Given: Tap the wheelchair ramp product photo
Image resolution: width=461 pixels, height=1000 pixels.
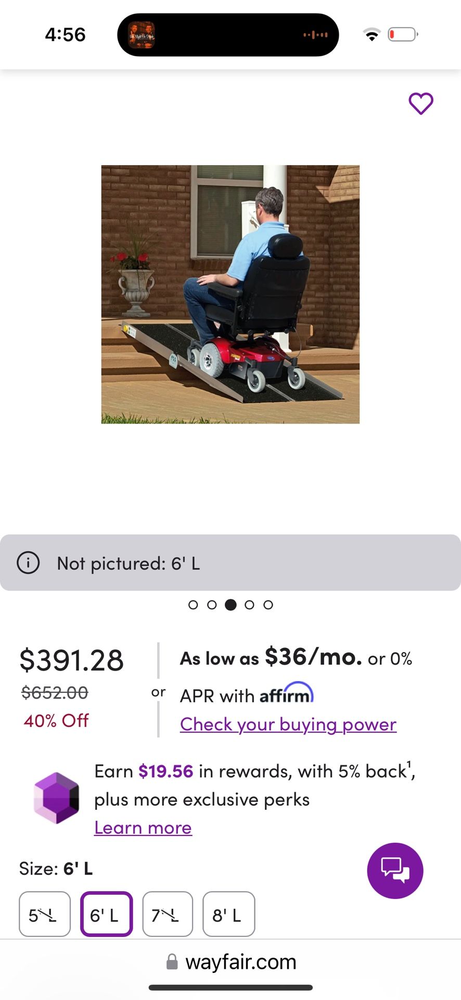Looking at the screenshot, I should point(230,294).
